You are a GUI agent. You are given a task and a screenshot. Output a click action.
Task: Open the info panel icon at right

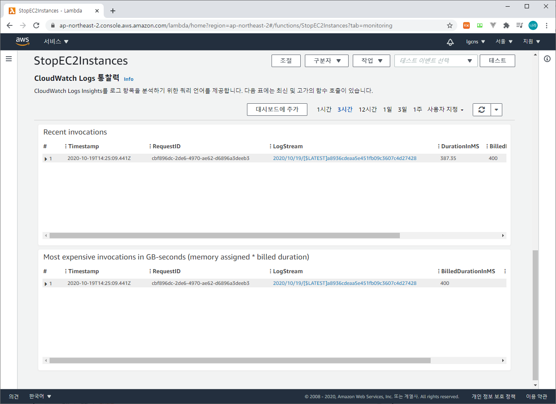pos(547,59)
